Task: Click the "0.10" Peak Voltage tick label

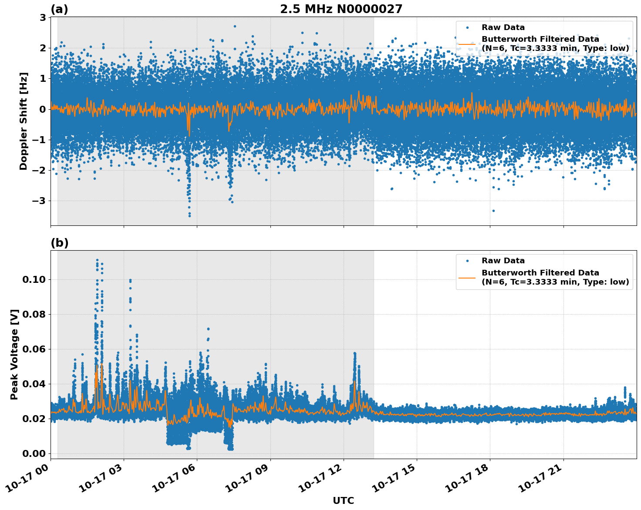Action: (34, 279)
